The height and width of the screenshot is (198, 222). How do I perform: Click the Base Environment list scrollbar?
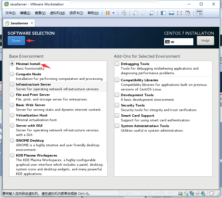tap(107, 112)
